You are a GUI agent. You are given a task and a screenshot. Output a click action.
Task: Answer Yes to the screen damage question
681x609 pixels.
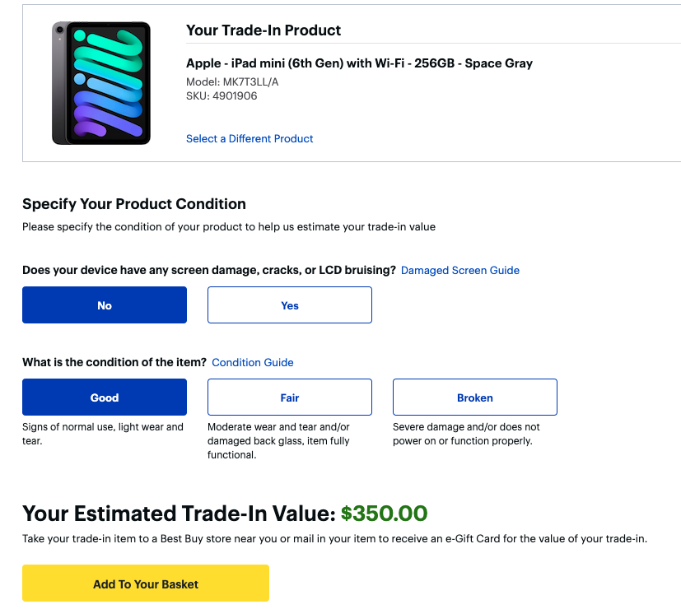click(x=290, y=305)
